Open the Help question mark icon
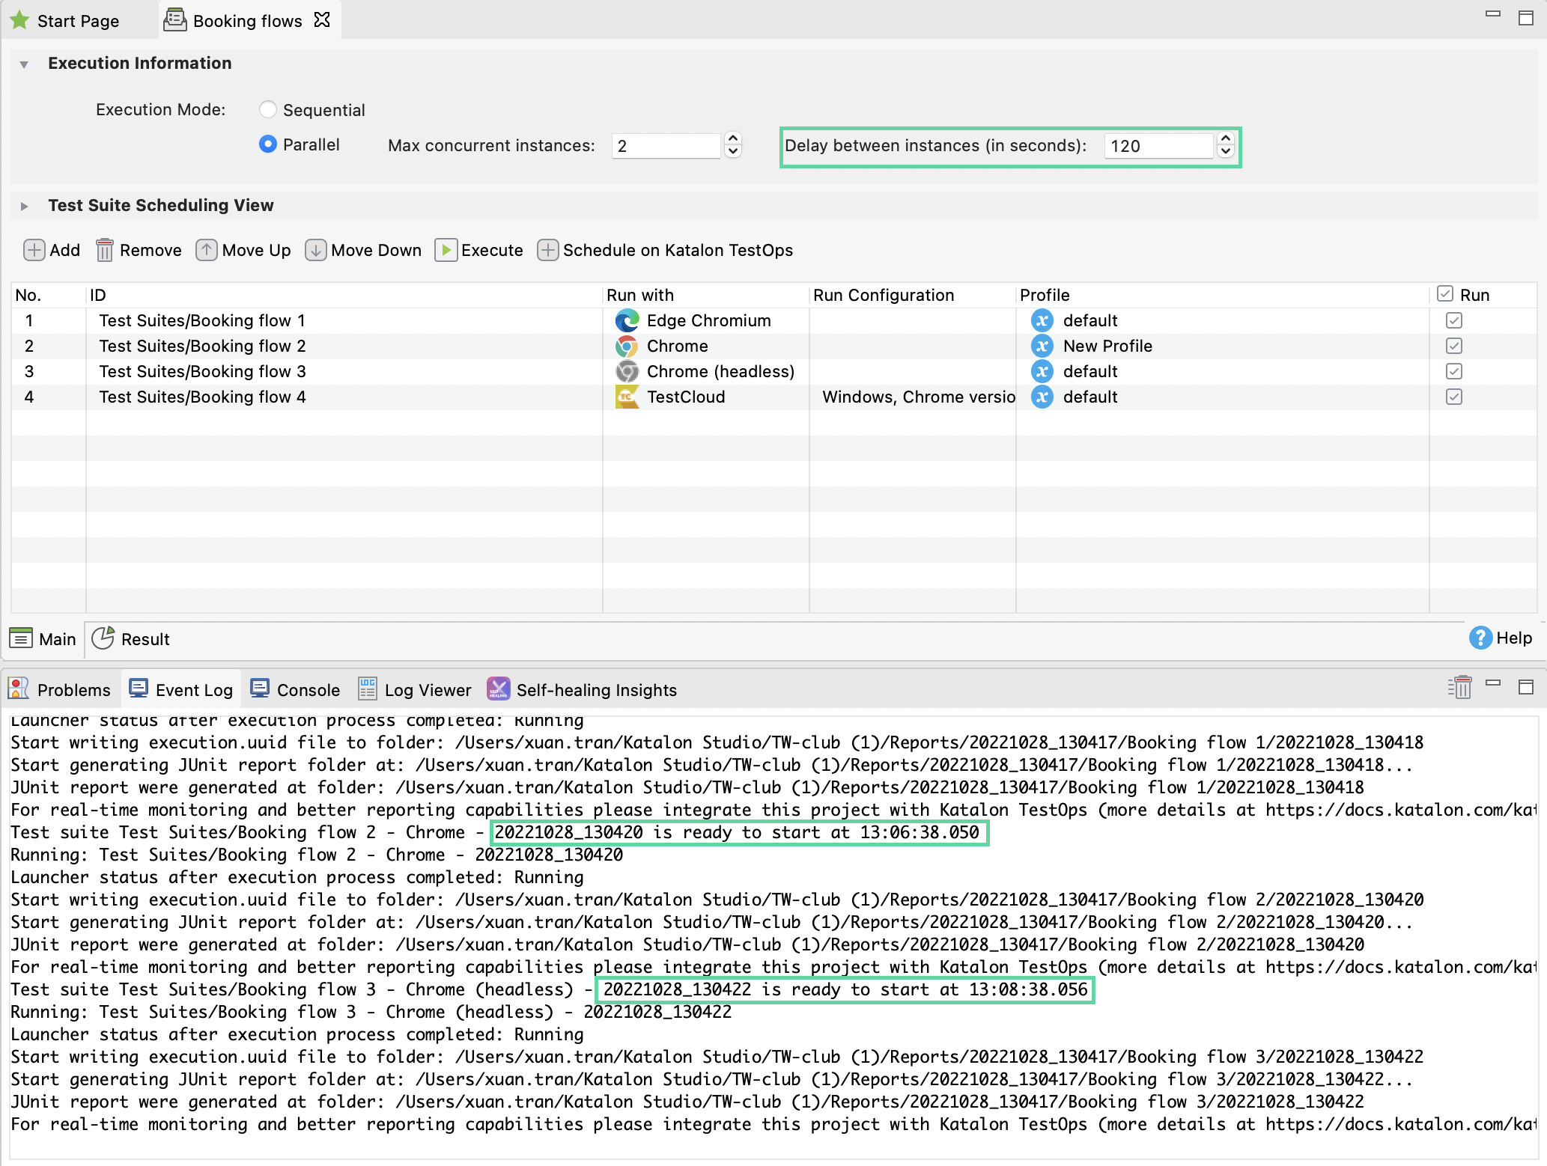Screen dimensions: 1547x1166 point(1480,638)
